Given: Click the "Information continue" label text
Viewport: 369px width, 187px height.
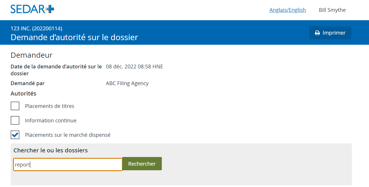Looking at the screenshot, I should [51, 121].
